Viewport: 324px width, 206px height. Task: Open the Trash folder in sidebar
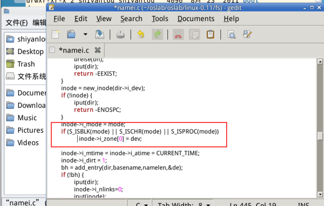pyautogui.click(x=26, y=64)
